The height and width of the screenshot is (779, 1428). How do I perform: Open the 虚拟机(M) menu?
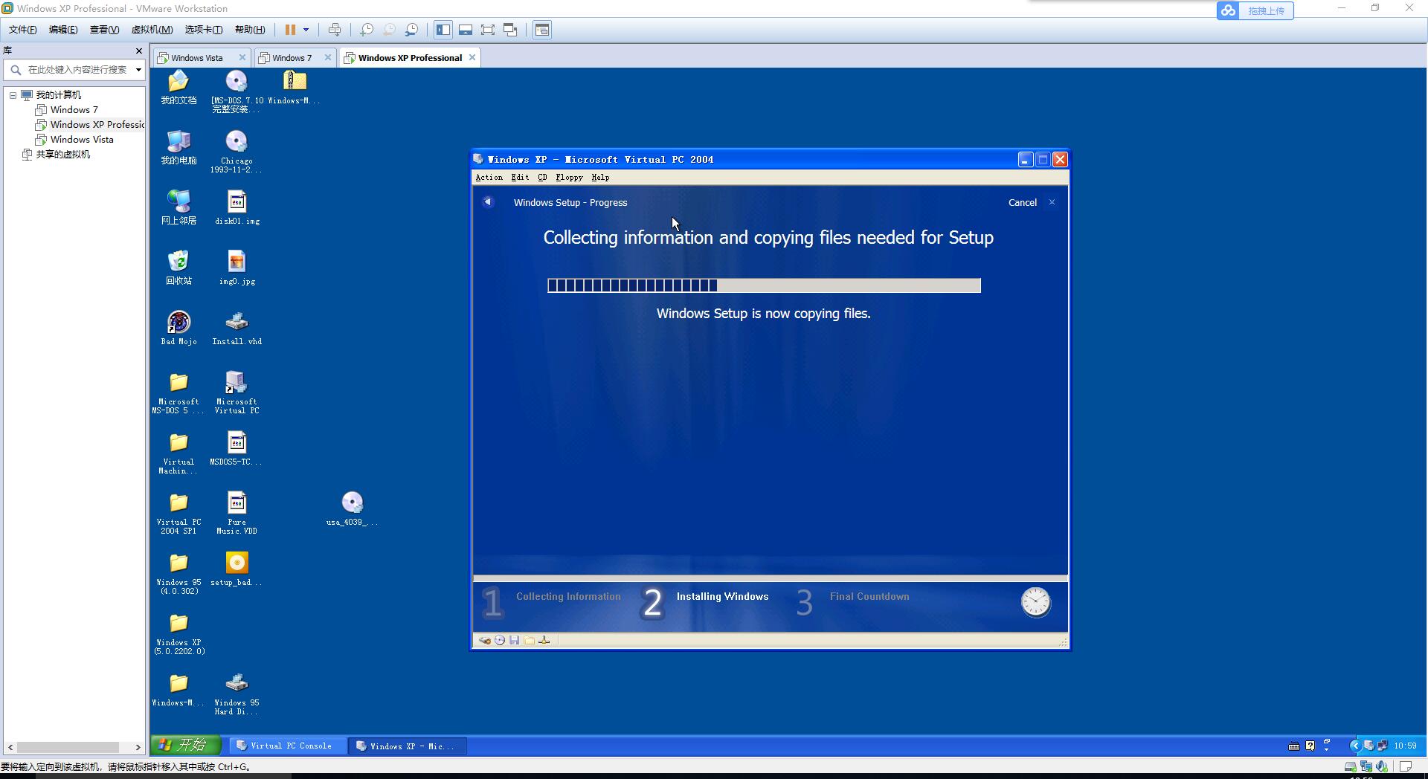click(152, 30)
